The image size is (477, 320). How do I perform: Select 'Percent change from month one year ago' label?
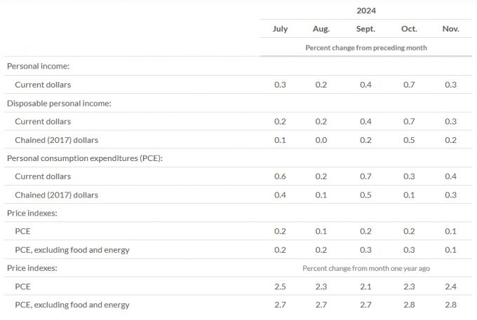pyautogui.click(x=366, y=268)
